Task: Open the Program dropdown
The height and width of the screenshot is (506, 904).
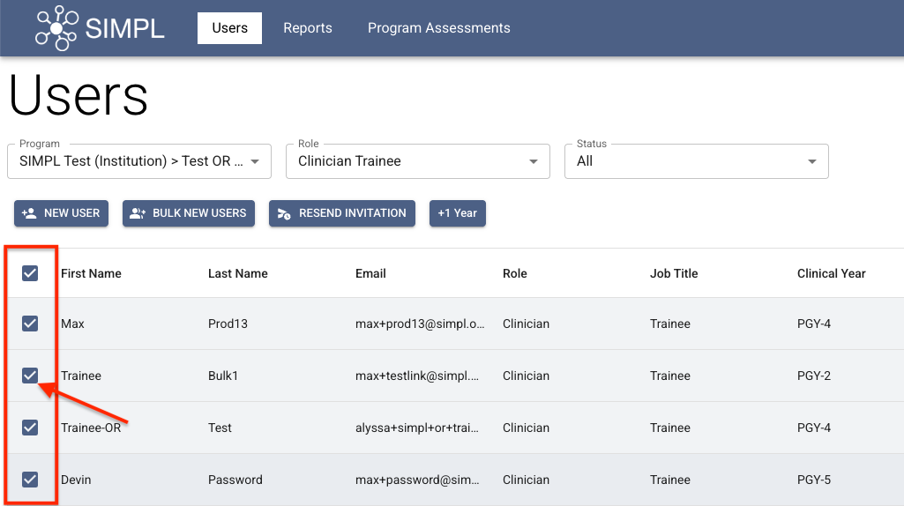Action: [139, 161]
